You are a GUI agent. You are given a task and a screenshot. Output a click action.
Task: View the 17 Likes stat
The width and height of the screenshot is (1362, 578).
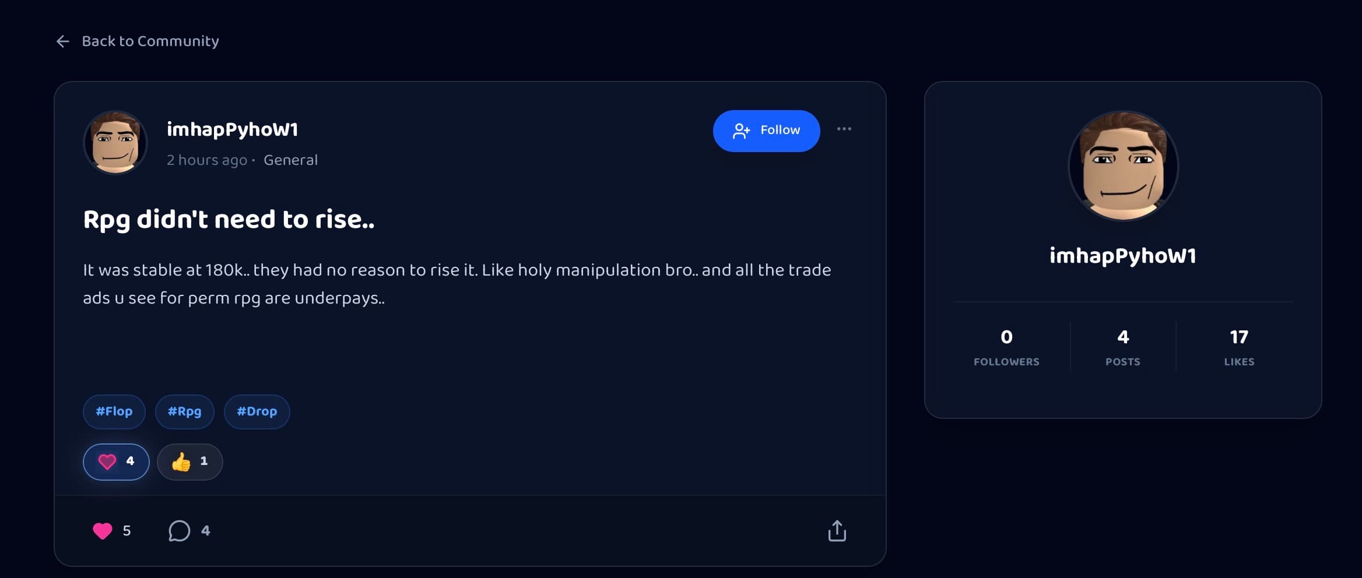(x=1239, y=347)
